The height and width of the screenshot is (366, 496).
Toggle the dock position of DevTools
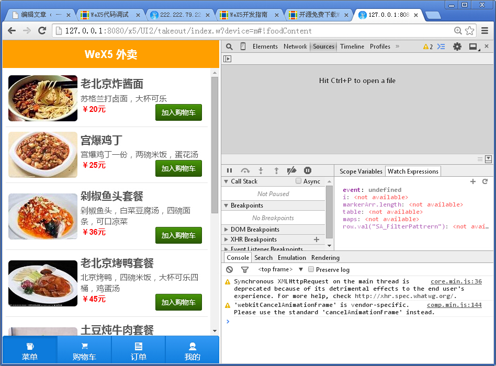472,47
